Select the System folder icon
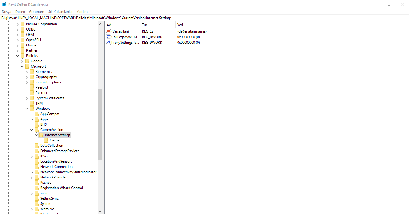Screen dimensions: 409x214 pos(36,204)
